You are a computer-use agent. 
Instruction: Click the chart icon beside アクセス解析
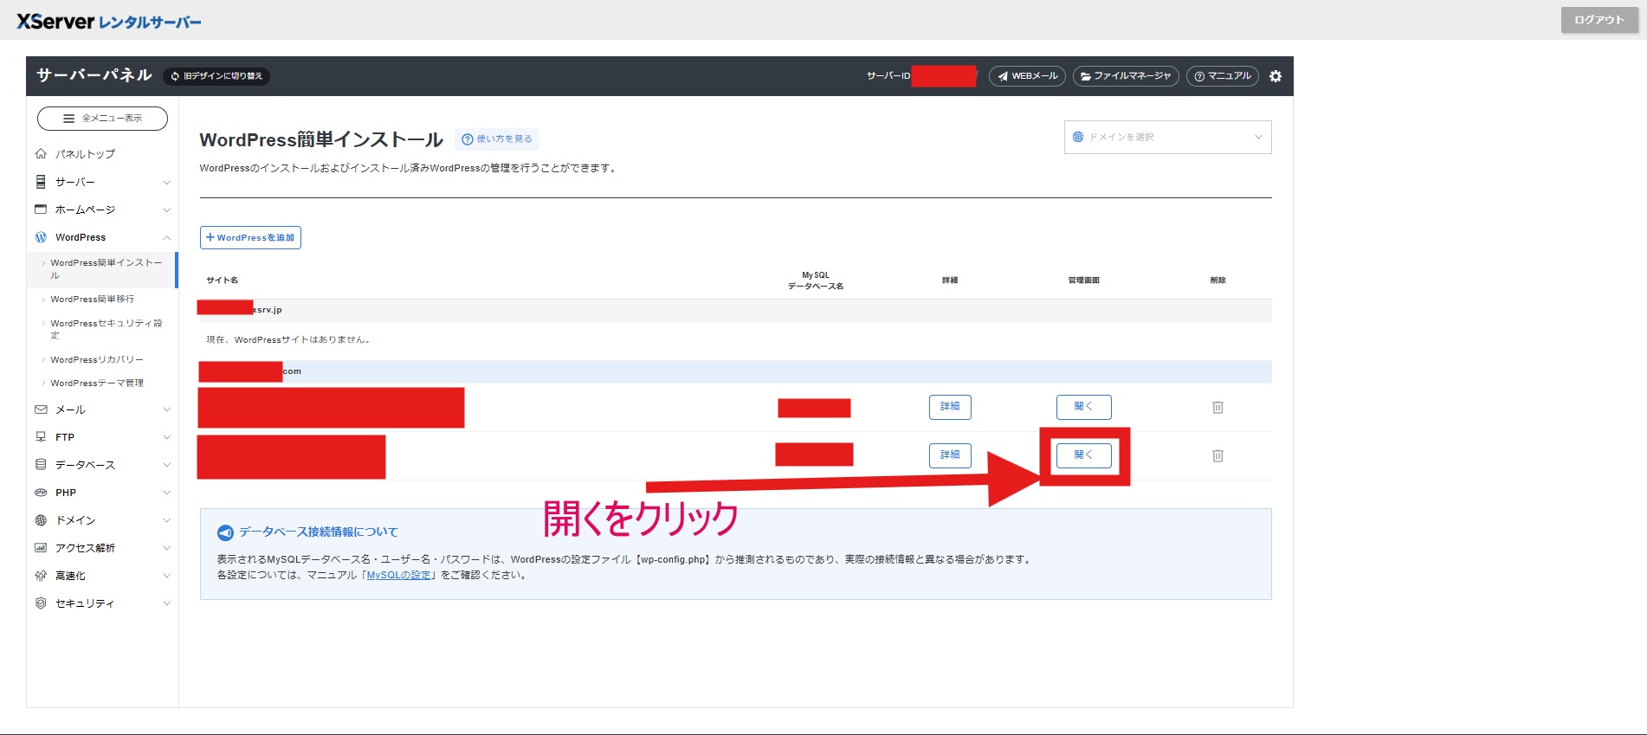click(41, 548)
